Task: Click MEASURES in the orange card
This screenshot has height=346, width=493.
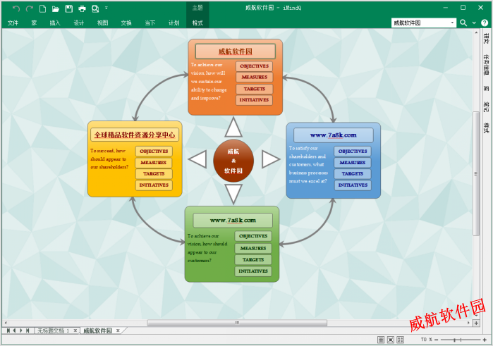Action: tap(255, 77)
